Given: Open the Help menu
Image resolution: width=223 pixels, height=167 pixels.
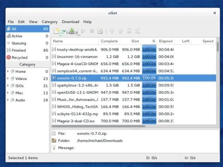Looking at the screenshot, I should 88,22.
